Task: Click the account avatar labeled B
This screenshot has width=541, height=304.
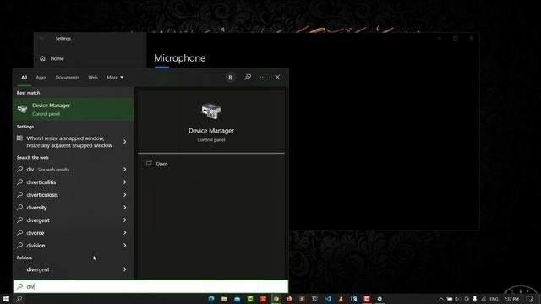Action: [x=230, y=77]
